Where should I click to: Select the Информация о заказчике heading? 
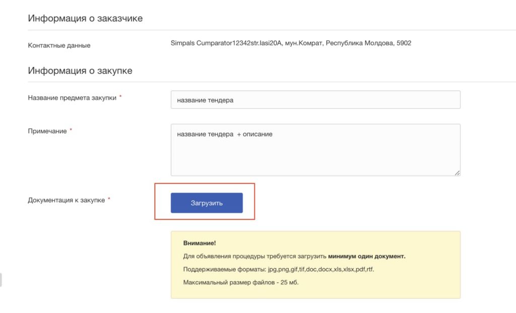85,18
